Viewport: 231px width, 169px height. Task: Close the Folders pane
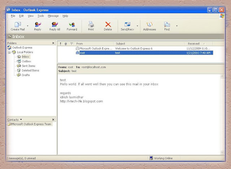pos(53,43)
